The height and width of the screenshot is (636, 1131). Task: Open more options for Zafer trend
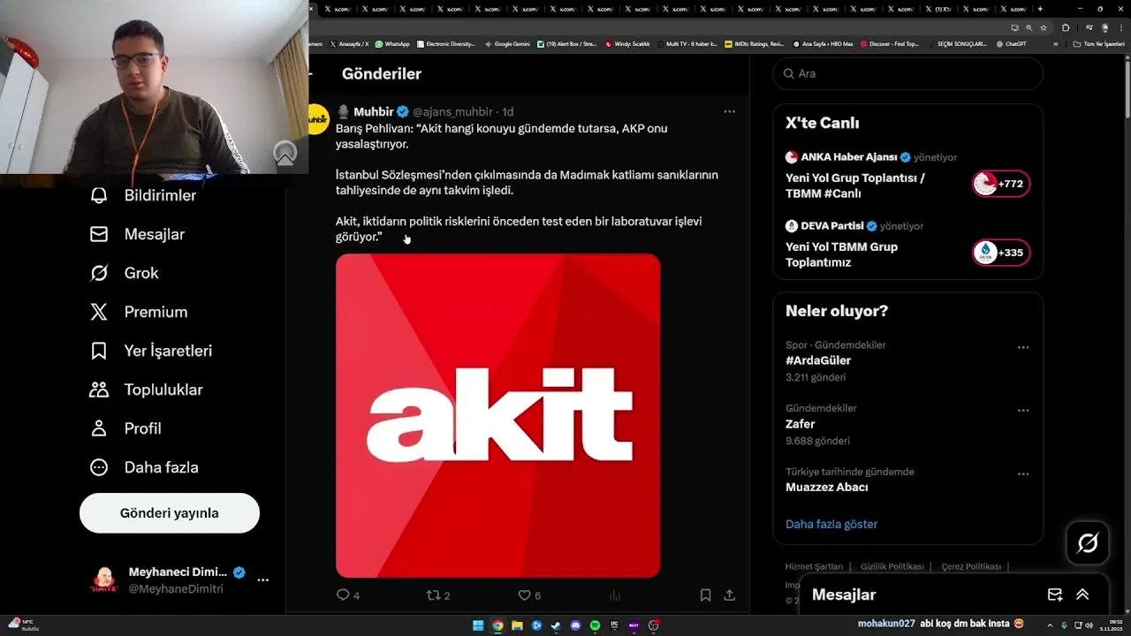coord(1023,411)
